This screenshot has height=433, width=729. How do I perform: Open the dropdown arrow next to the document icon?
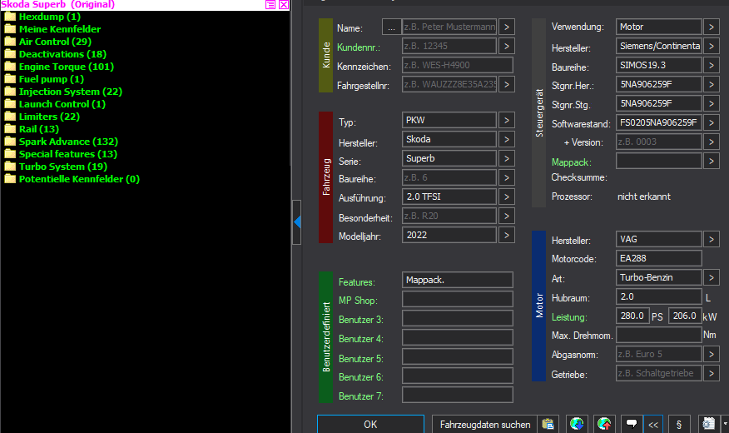pyautogui.click(x=725, y=424)
